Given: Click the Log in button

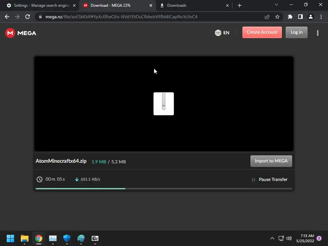Looking at the screenshot, I should [x=296, y=32].
